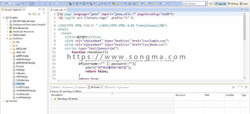The width and height of the screenshot is (250, 114).
Task: Maximize the Problems panel
Action: coord(246,87)
